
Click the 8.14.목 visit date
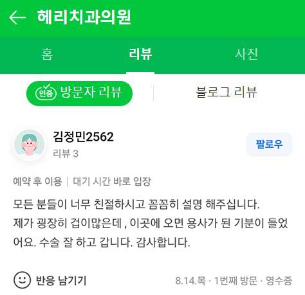(190, 280)
